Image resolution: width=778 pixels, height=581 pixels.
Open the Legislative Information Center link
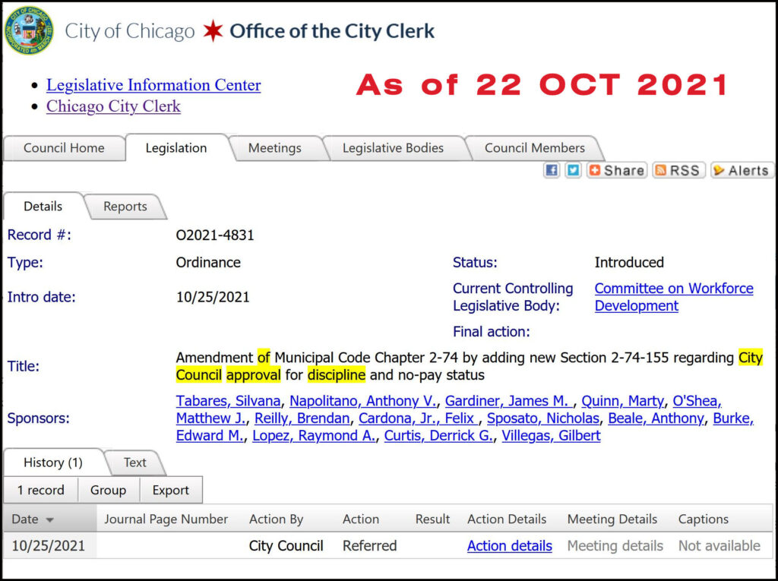click(x=153, y=85)
